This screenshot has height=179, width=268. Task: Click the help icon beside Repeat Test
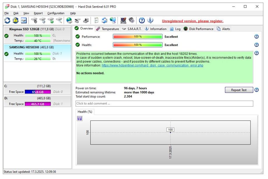pyautogui.click(x=256, y=90)
